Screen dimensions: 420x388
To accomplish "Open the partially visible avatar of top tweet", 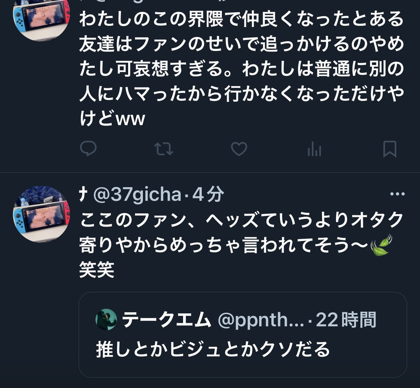I will coord(42,20).
